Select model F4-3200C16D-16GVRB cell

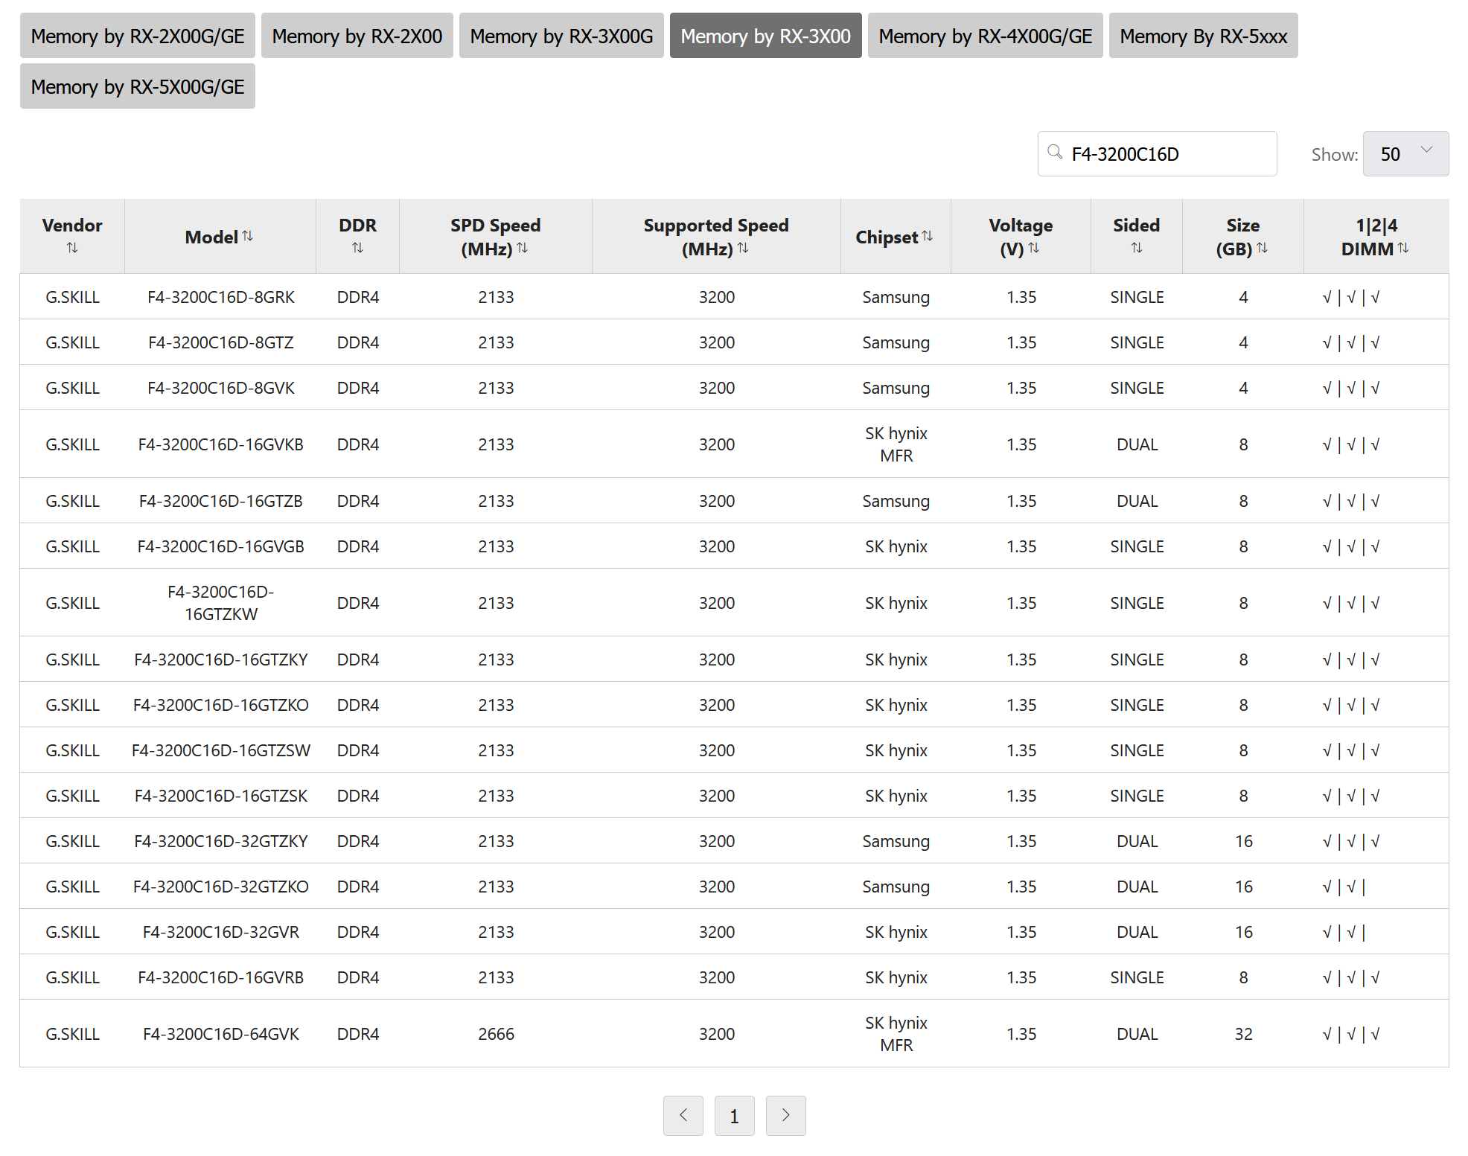point(221,977)
